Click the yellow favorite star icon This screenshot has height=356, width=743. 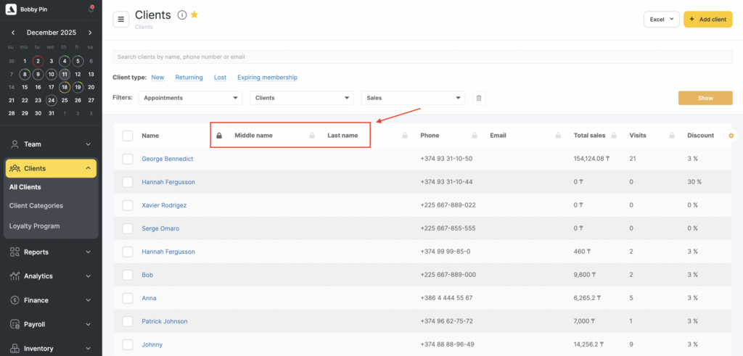(x=194, y=15)
